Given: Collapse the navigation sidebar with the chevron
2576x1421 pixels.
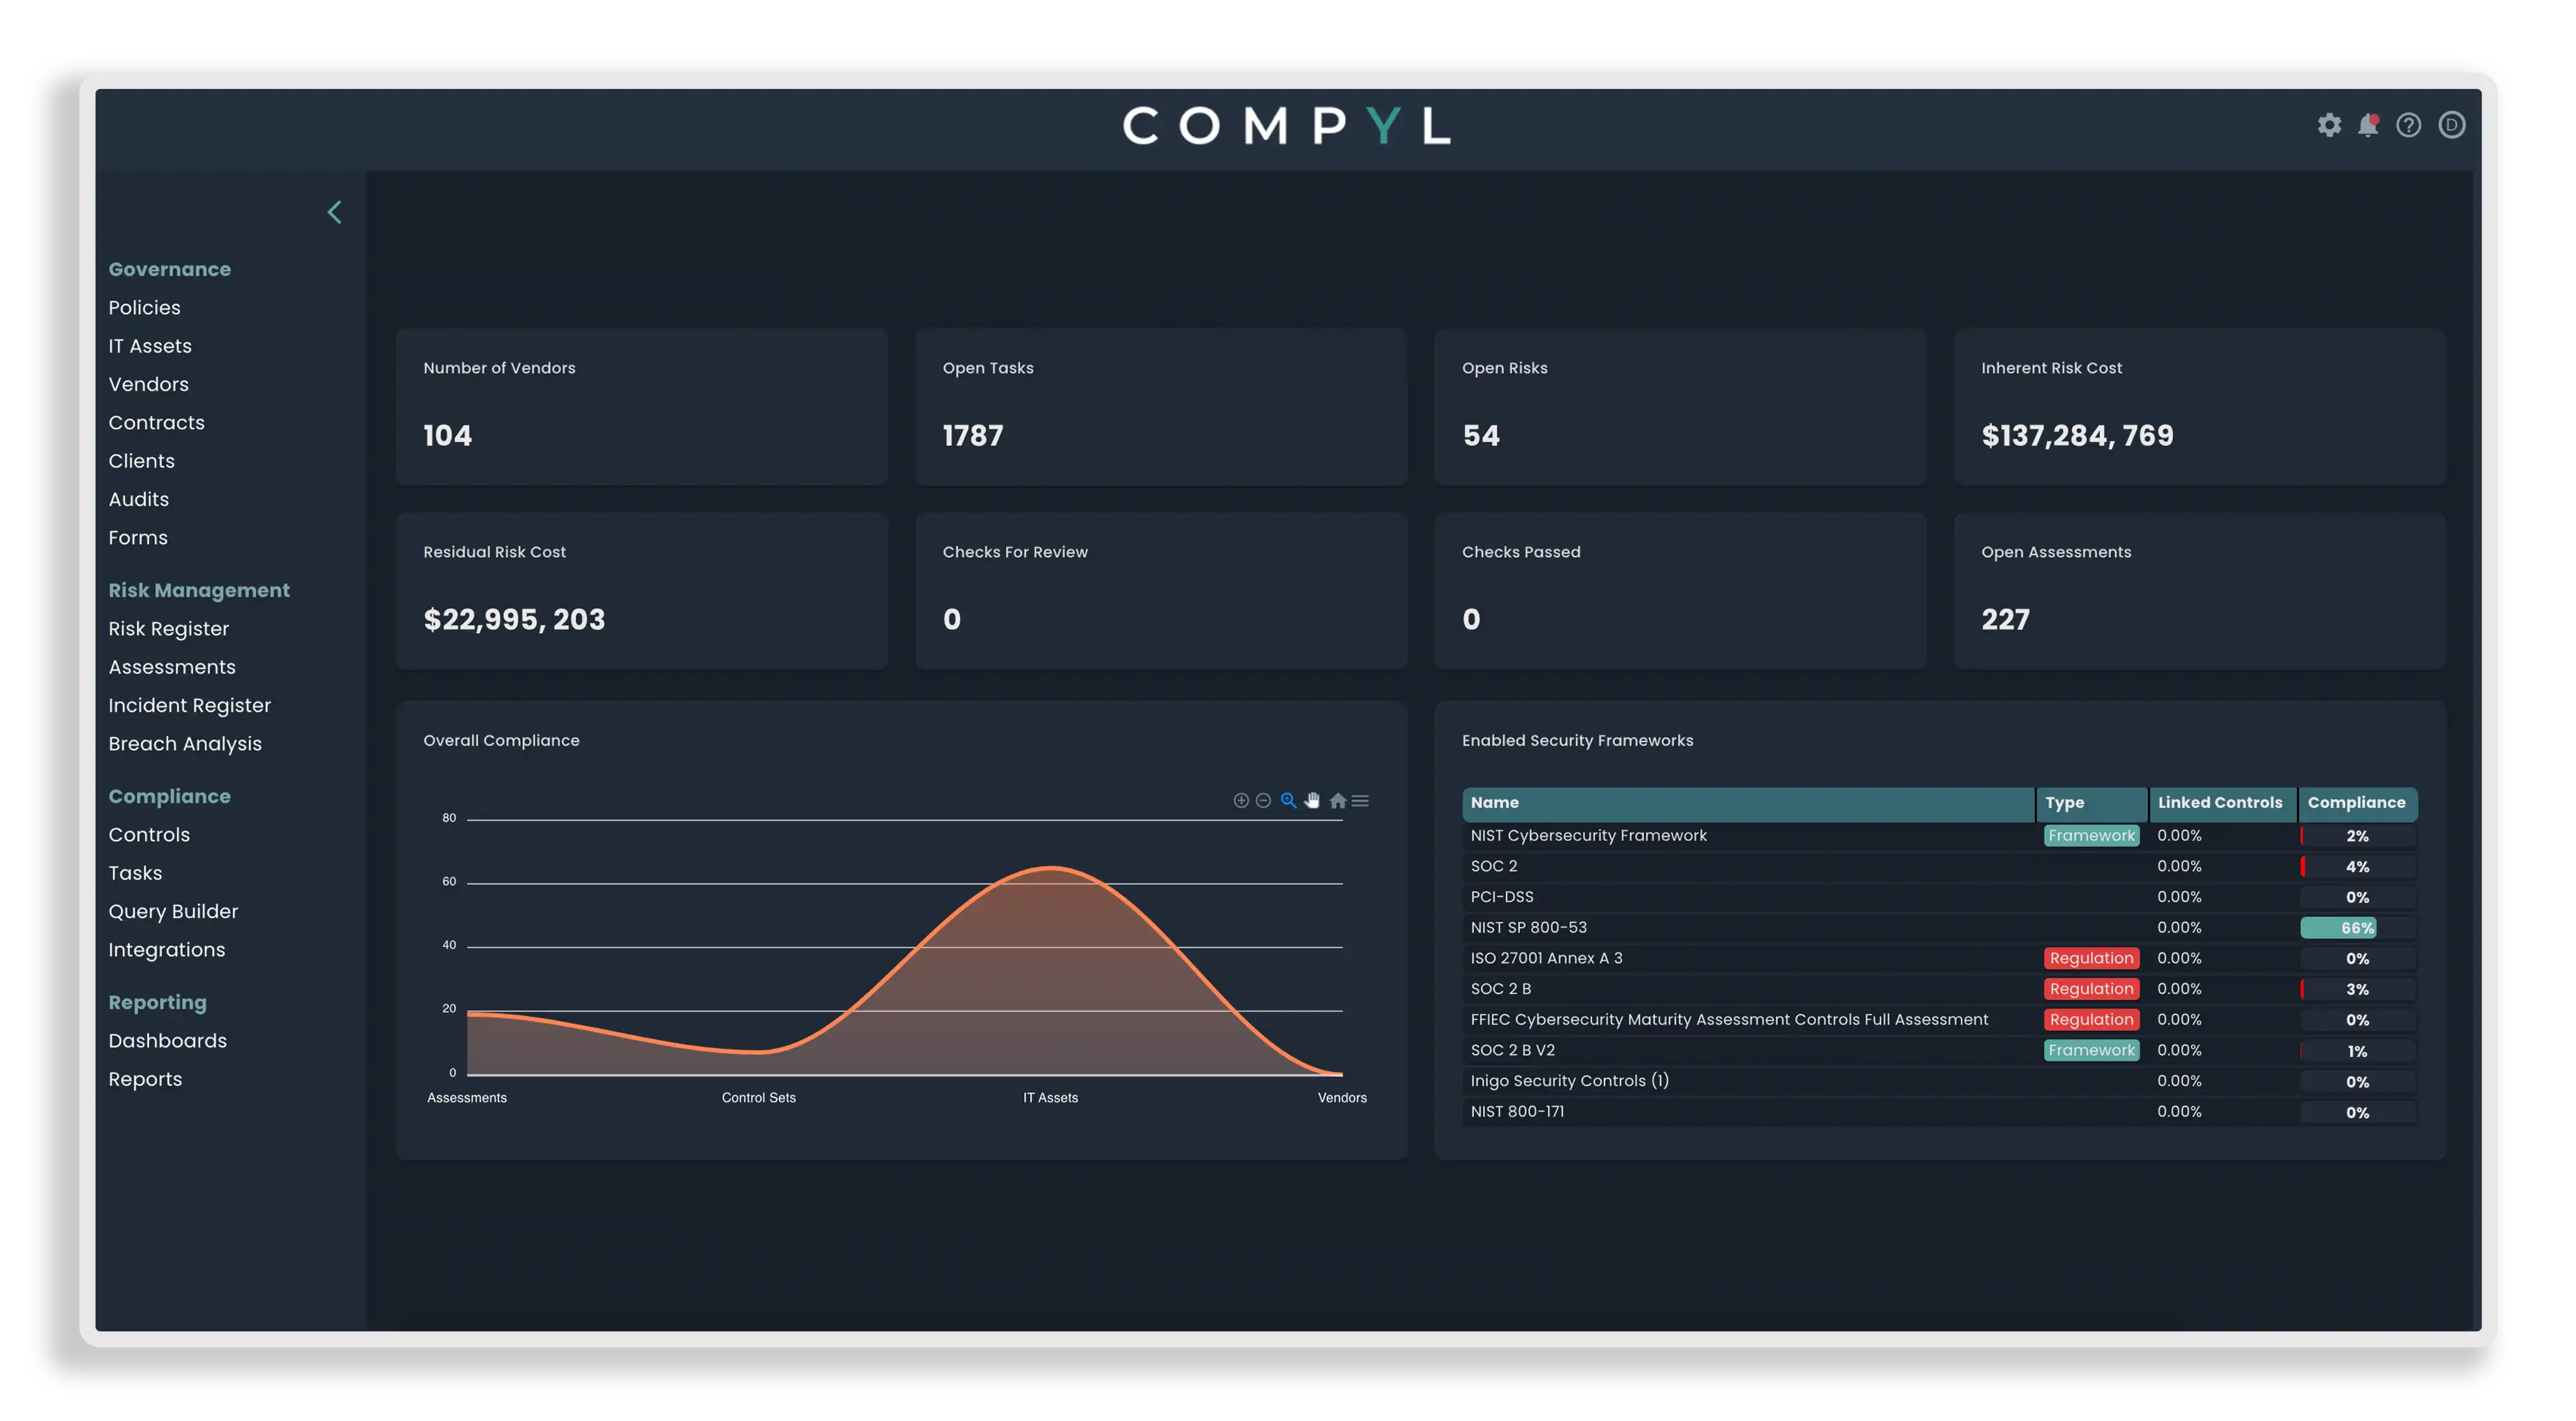Looking at the screenshot, I should click(334, 212).
